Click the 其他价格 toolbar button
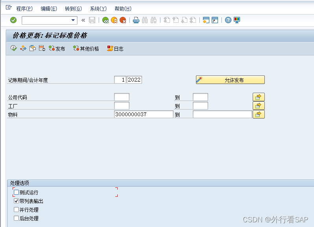 [86, 48]
